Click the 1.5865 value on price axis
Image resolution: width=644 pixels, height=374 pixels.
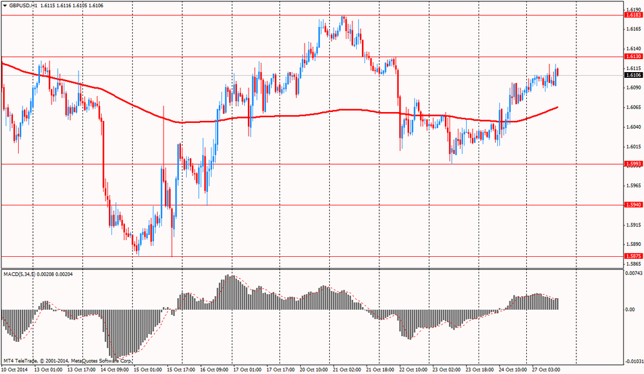[x=634, y=264]
